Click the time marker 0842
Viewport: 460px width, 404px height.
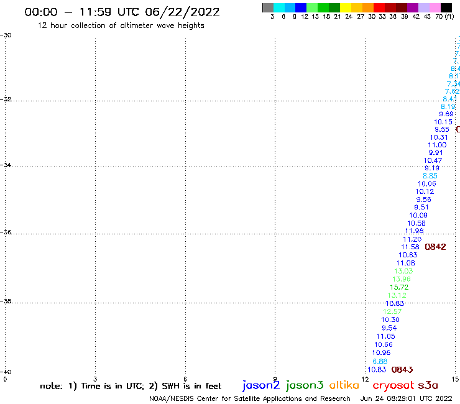click(435, 247)
